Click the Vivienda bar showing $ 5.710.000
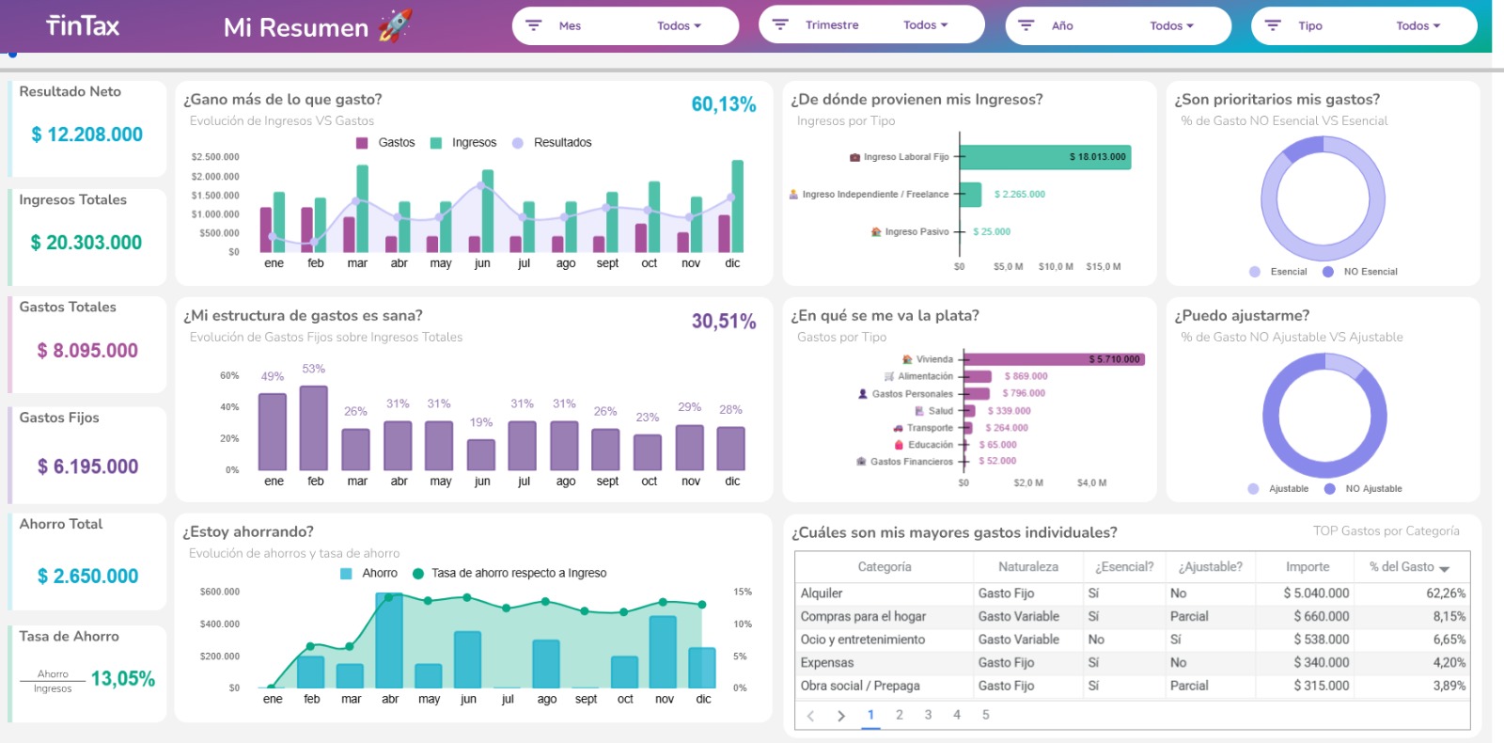Screen dimensions: 1504x743 pyautogui.click(x=1055, y=359)
